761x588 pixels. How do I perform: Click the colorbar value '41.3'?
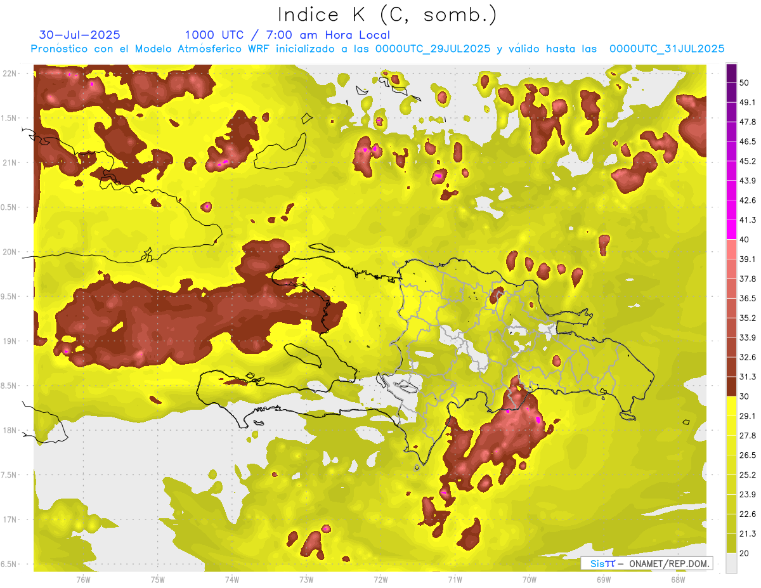(748, 220)
